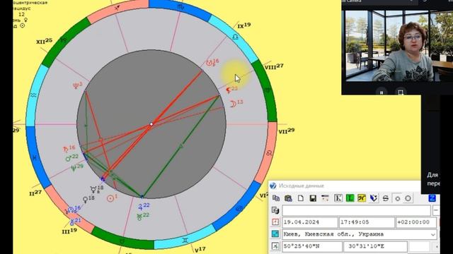
Task: Click the Copy data icon in Исходные данные toolbar
Action: [x=276, y=198]
